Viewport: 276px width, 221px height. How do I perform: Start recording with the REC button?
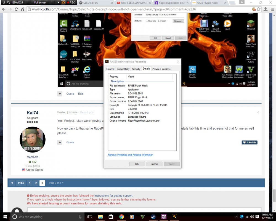click(71, 2)
